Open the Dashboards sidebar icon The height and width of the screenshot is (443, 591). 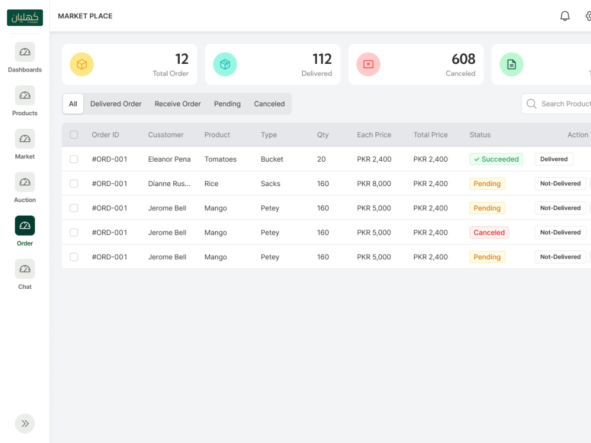[25, 52]
